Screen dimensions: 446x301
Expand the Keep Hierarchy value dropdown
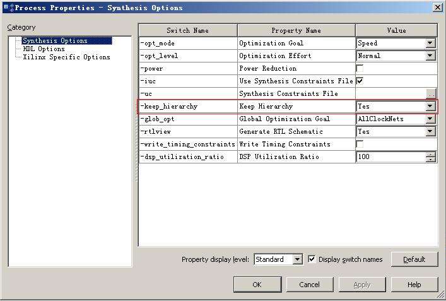[430, 106]
